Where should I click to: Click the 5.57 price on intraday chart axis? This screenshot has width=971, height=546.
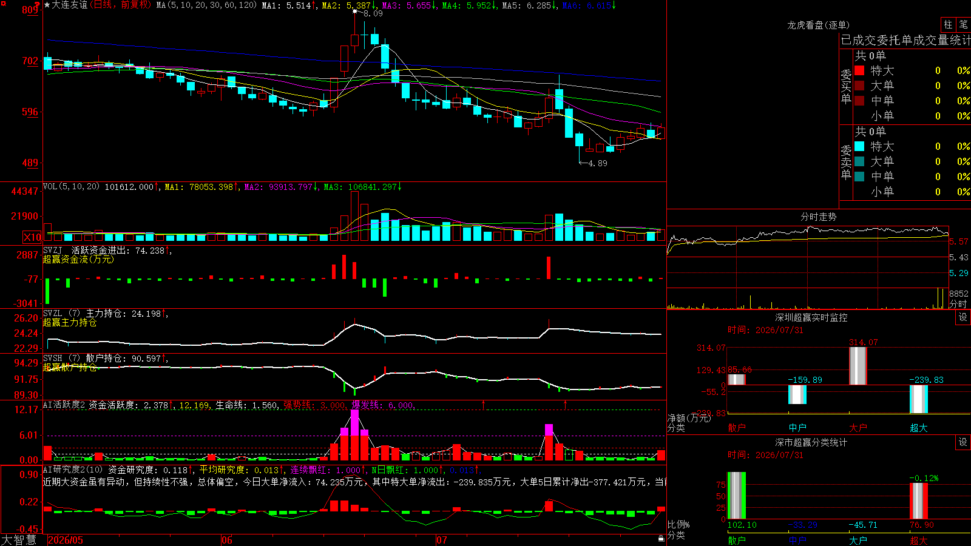pyautogui.click(x=959, y=242)
